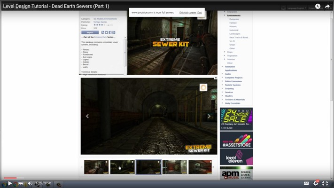Toggle closed captions CC button
The height and width of the screenshot is (188, 334).
tap(306, 183)
